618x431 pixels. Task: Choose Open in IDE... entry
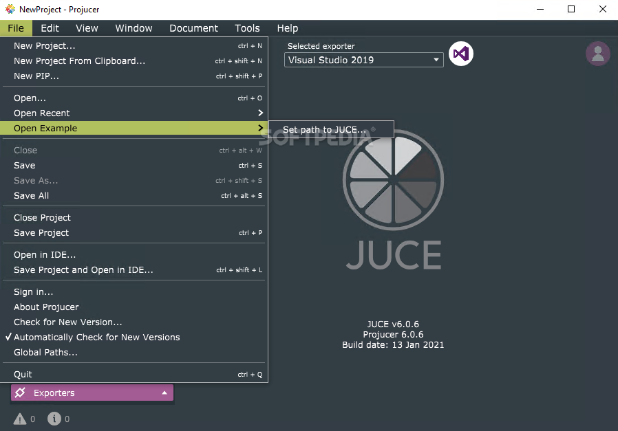pos(134,254)
